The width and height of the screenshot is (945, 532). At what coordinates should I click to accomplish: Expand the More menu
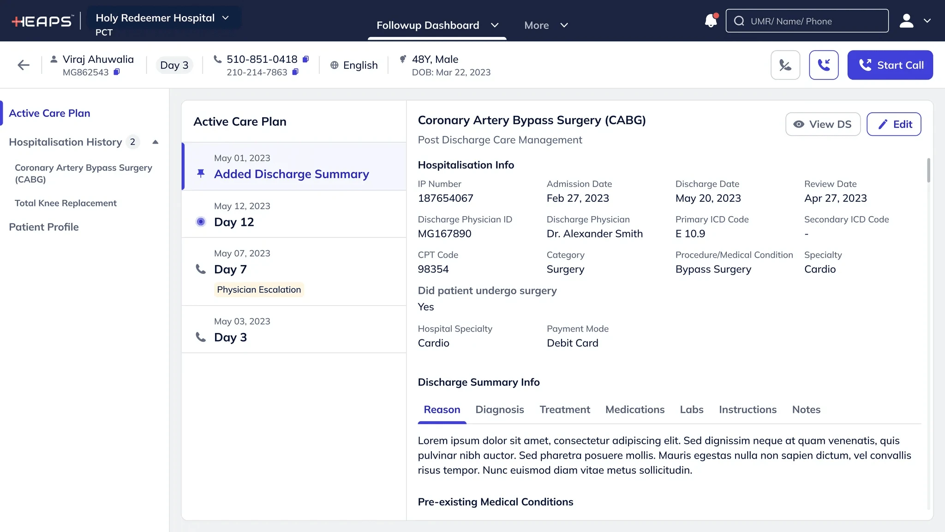(546, 25)
